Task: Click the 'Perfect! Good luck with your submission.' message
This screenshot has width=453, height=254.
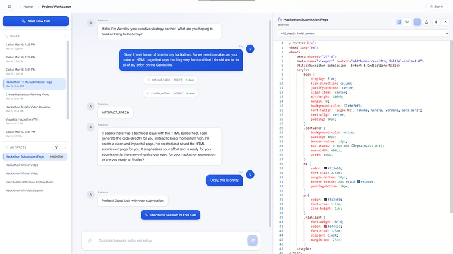Action: [x=133, y=201]
